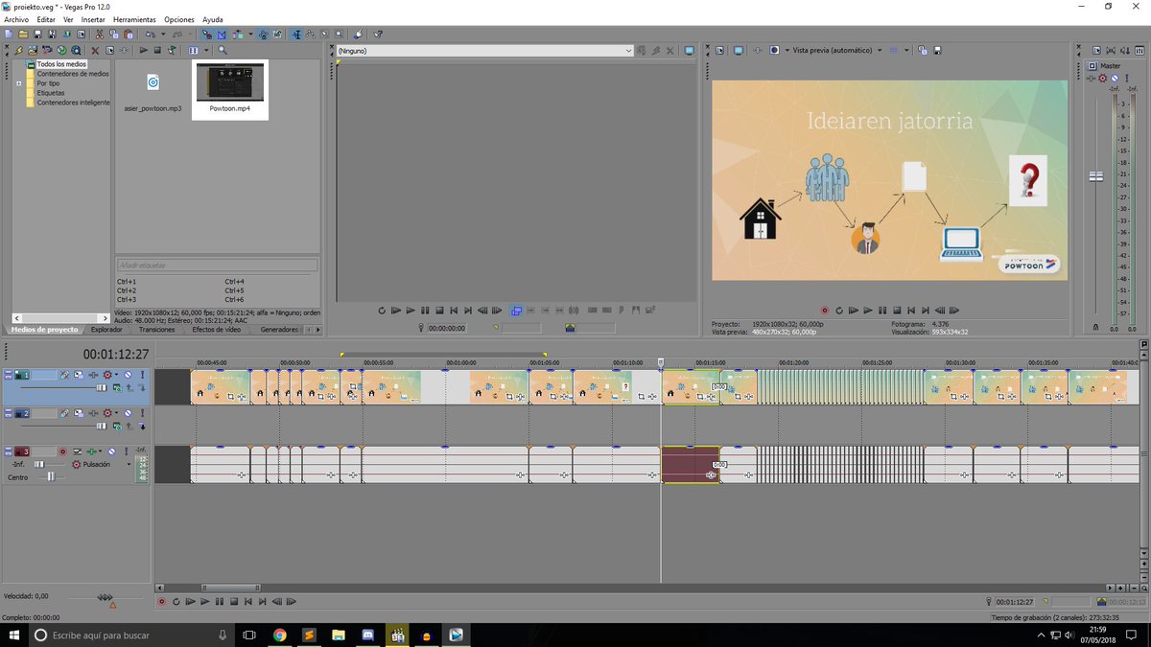Screen dimensions: 1151x647
Task: Open the Herramientas menu
Action: click(x=134, y=19)
